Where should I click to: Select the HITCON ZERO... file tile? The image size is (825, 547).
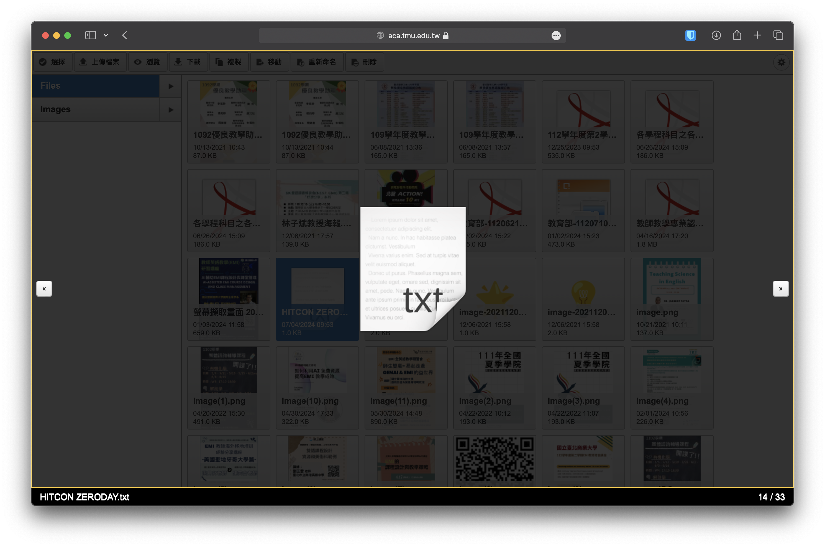[x=317, y=299]
